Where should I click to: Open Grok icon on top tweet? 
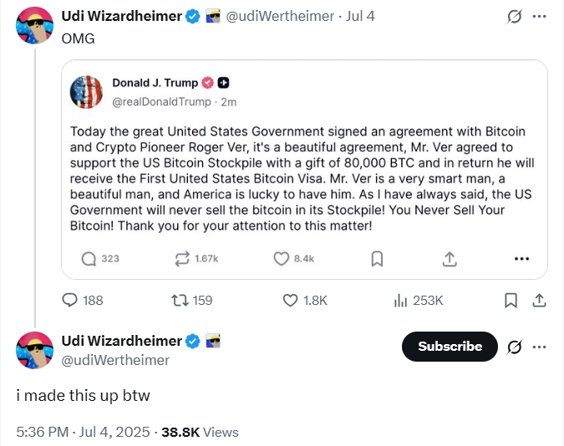[x=516, y=17]
